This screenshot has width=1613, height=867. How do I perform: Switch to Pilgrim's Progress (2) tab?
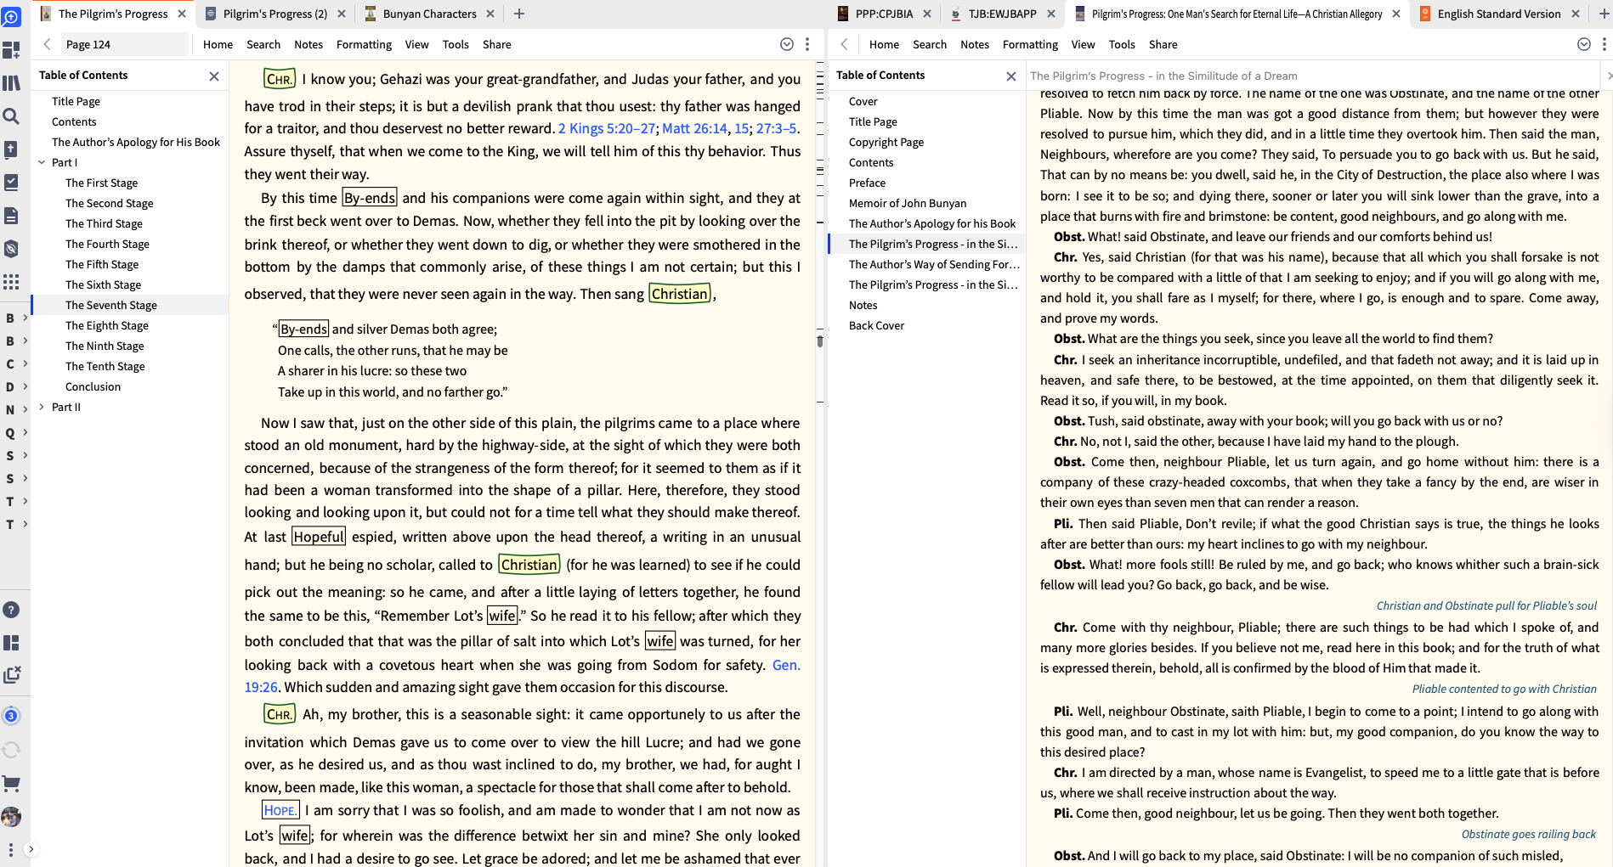point(274,14)
